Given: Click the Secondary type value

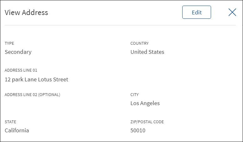Looking at the screenshot, I should pyautogui.click(x=18, y=52).
